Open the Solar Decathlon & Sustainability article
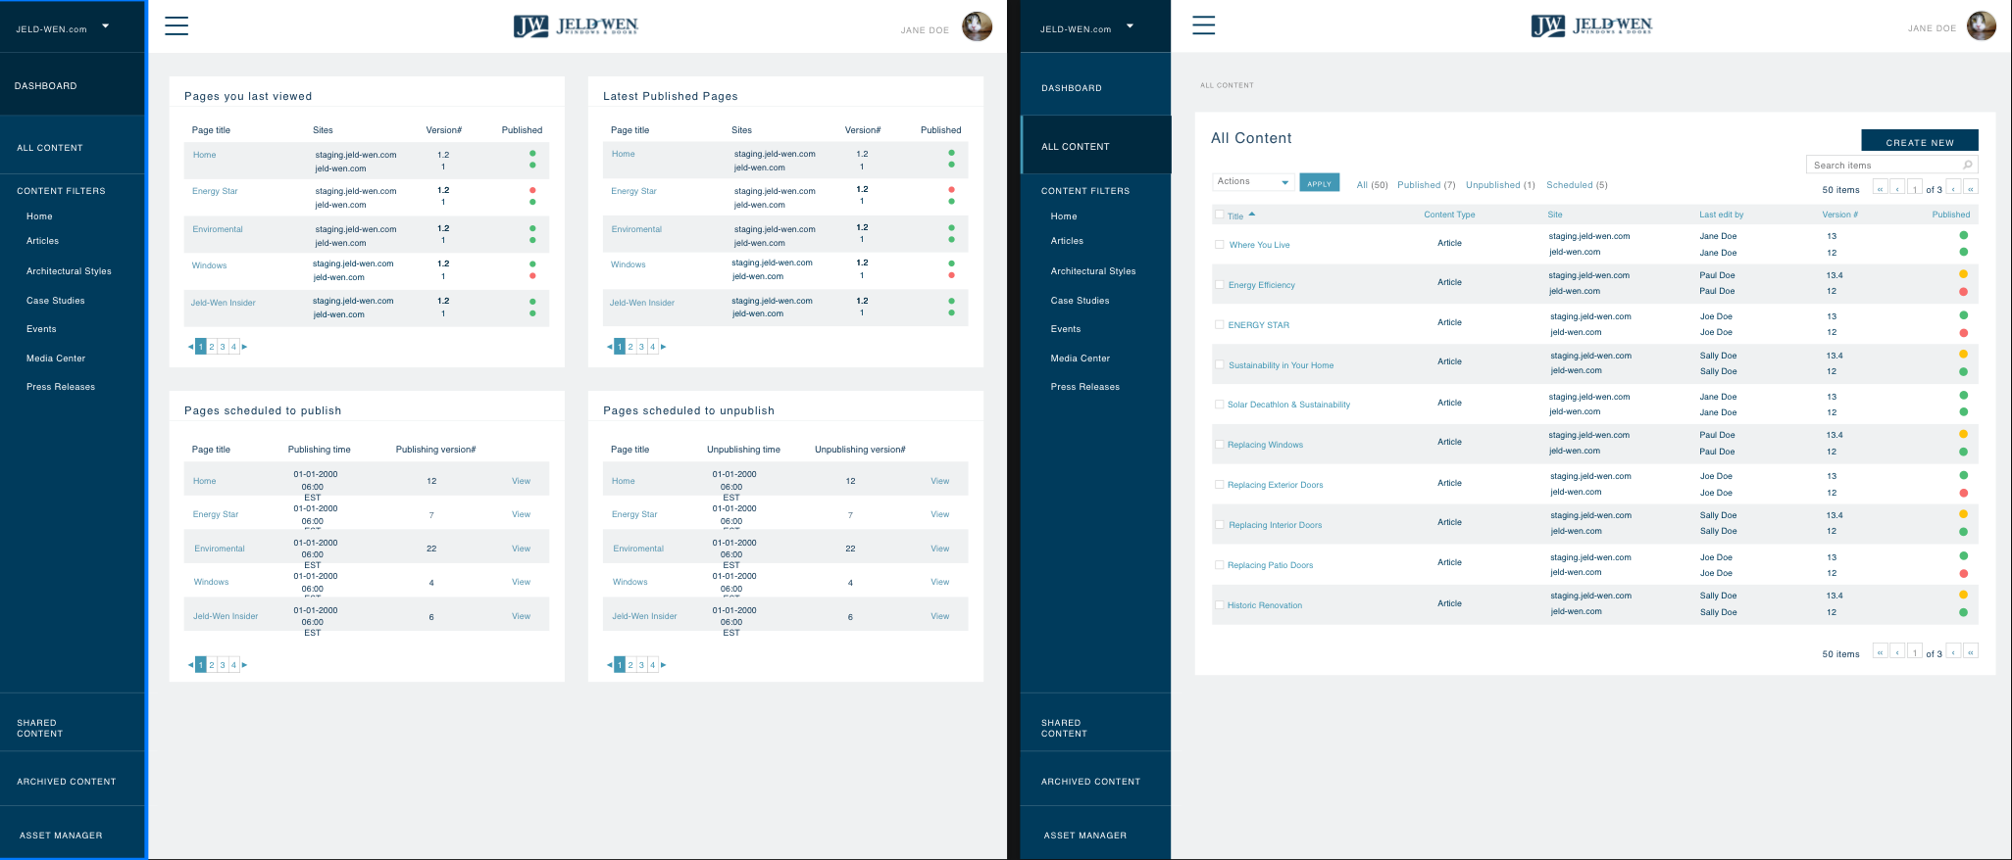The image size is (2012, 860). tap(1288, 405)
